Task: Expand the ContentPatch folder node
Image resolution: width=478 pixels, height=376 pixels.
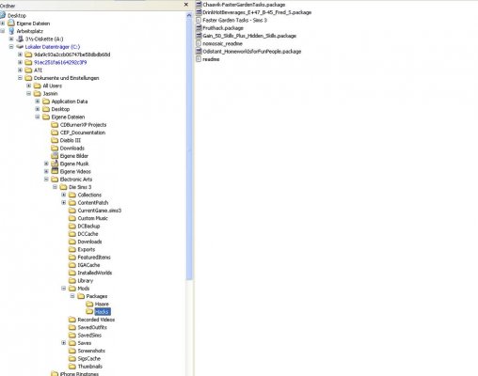Action: point(64,202)
